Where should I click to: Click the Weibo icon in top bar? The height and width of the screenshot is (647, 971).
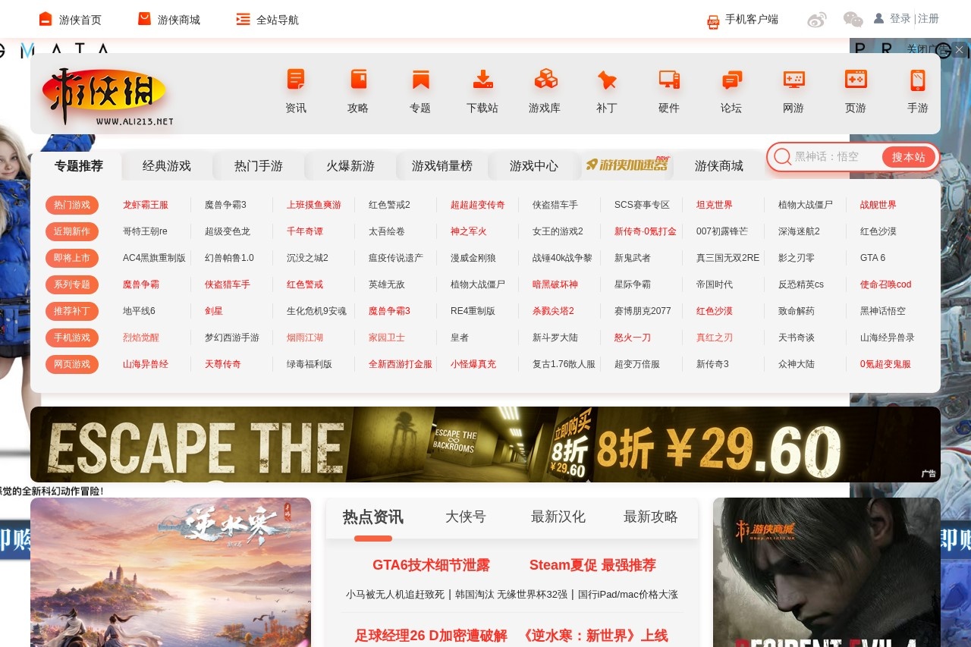pyautogui.click(x=817, y=20)
